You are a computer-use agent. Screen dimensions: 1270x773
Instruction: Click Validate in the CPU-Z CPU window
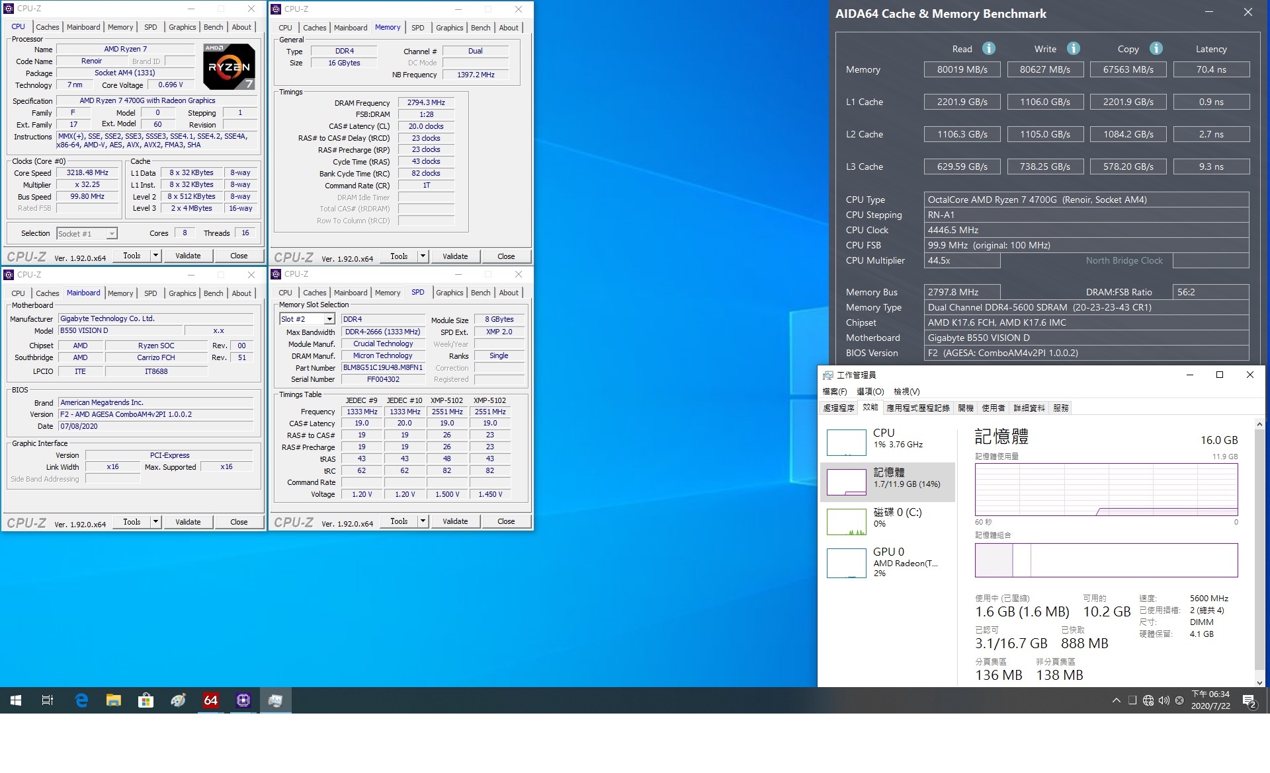coord(188,255)
